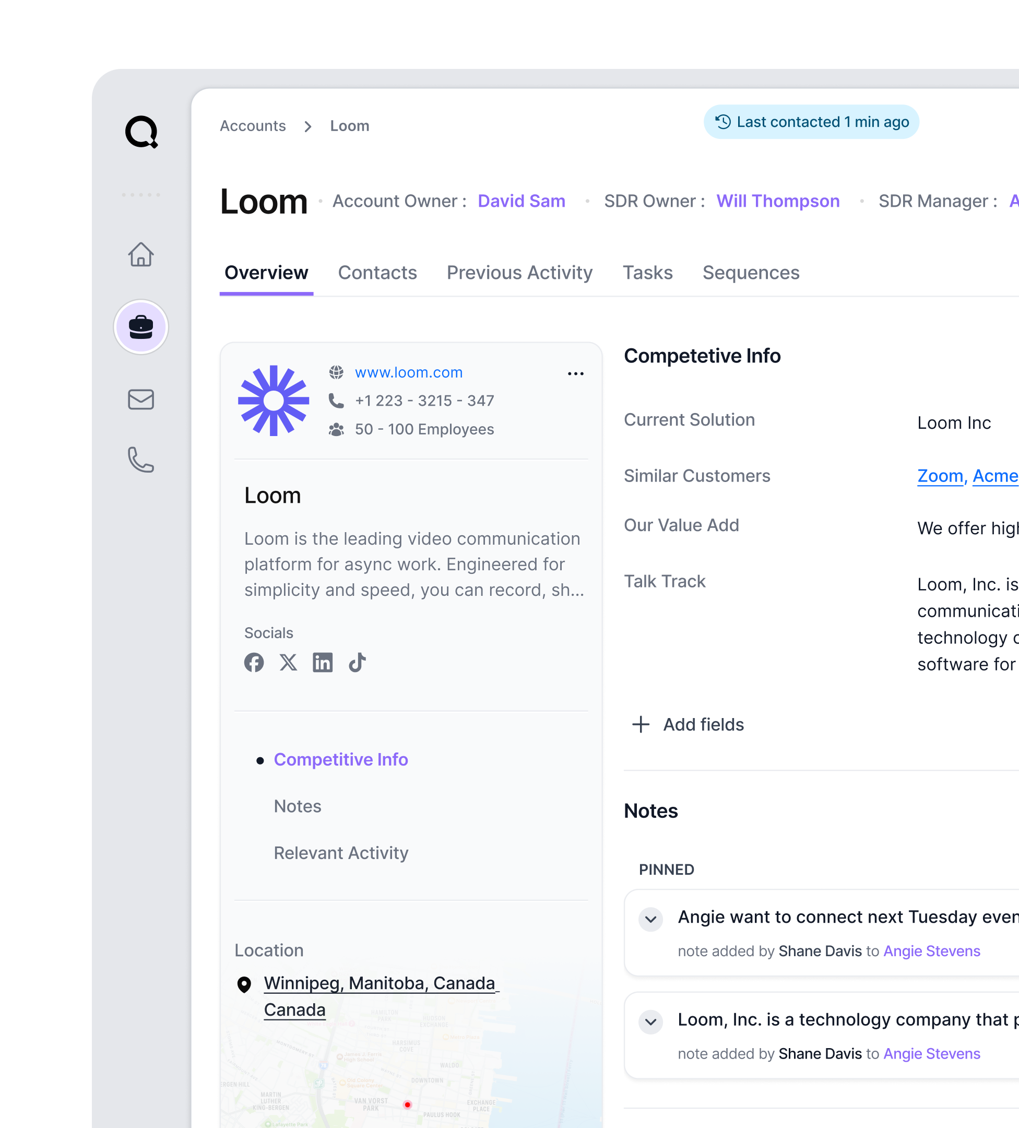Open the Home icon in left sidebar
The image size is (1019, 1128).
pyautogui.click(x=140, y=255)
